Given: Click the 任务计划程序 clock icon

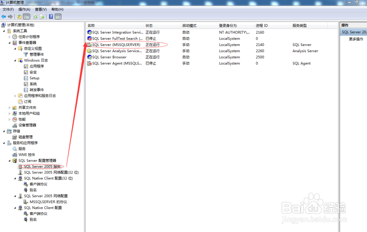Looking at the screenshot, I should [15, 37].
